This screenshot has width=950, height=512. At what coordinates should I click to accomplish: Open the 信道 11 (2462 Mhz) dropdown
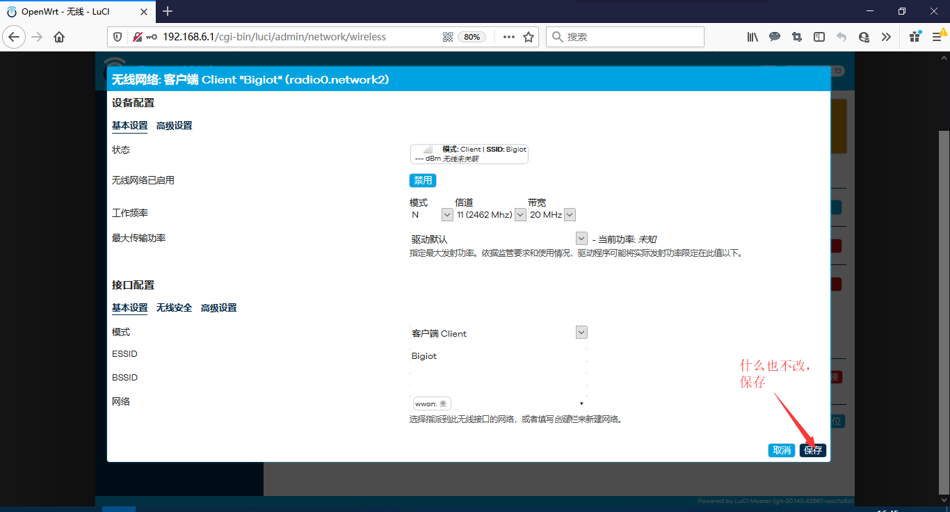pos(520,215)
